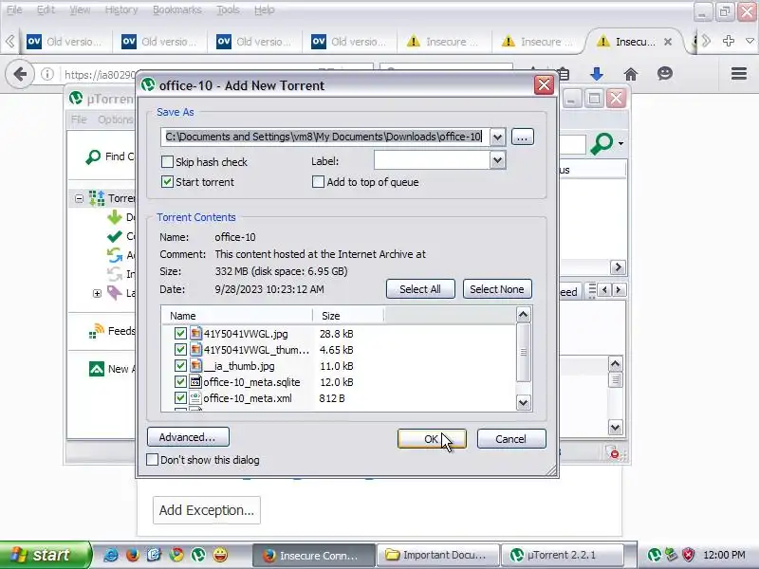Click the browser Back arrow button
Image resolution: width=759 pixels, height=569 pixels.
[20, 75]
